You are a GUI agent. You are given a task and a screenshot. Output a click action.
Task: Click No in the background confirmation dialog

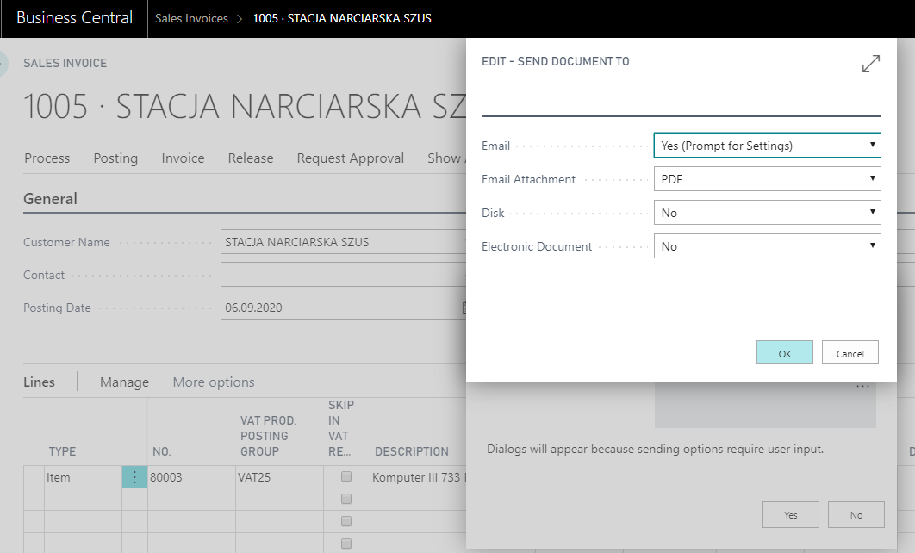pos(856,514)
